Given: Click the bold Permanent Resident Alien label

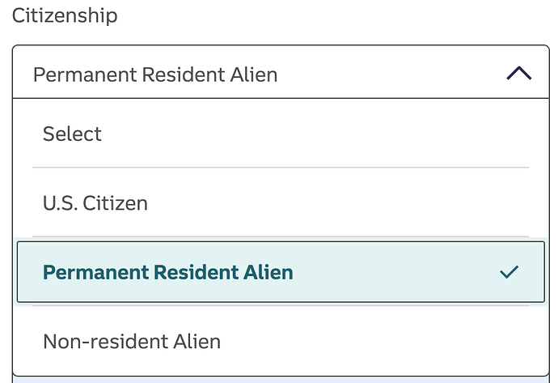Looking at the screenshot, I should click(167, 272).
